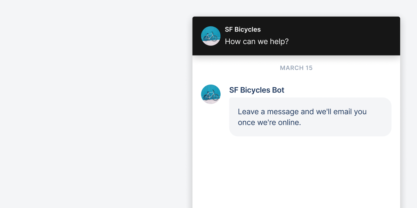Click the word "Bot" in the sender name
Screen dimensions: 417x208
278,90
